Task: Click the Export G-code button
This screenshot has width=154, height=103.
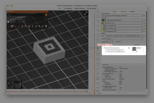Action: pos(122,93)
